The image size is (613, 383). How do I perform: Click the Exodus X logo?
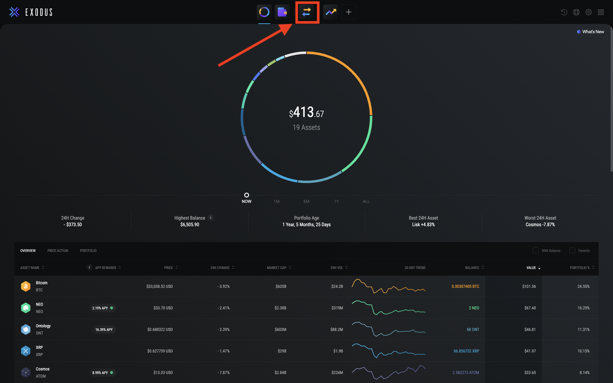[14, 12]
